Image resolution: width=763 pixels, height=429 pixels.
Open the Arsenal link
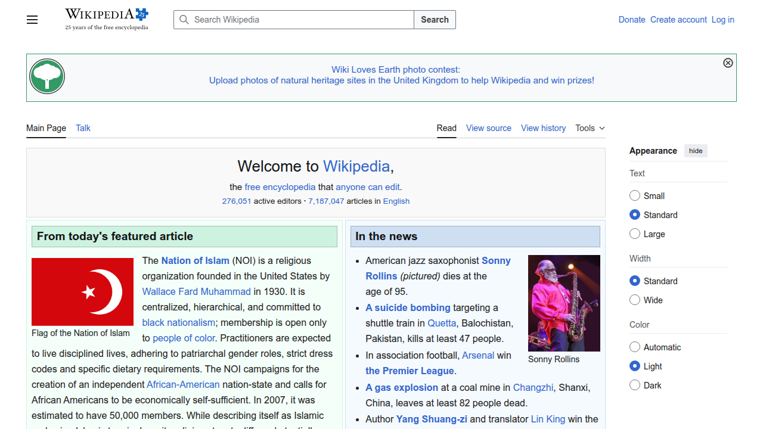478,355
